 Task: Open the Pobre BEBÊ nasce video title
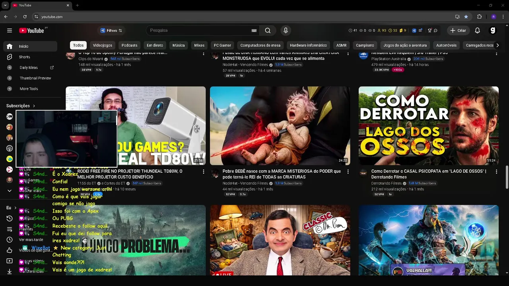click(x=282, y=174)
